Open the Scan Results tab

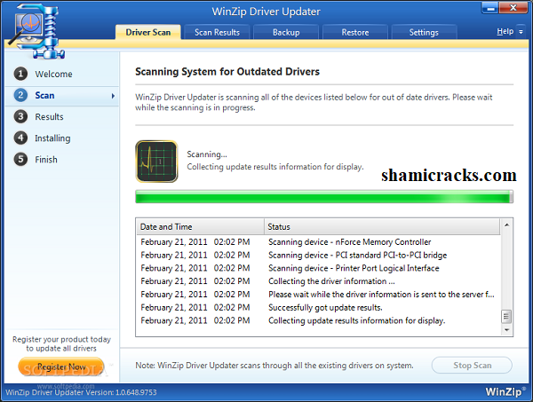click(217, 32)
